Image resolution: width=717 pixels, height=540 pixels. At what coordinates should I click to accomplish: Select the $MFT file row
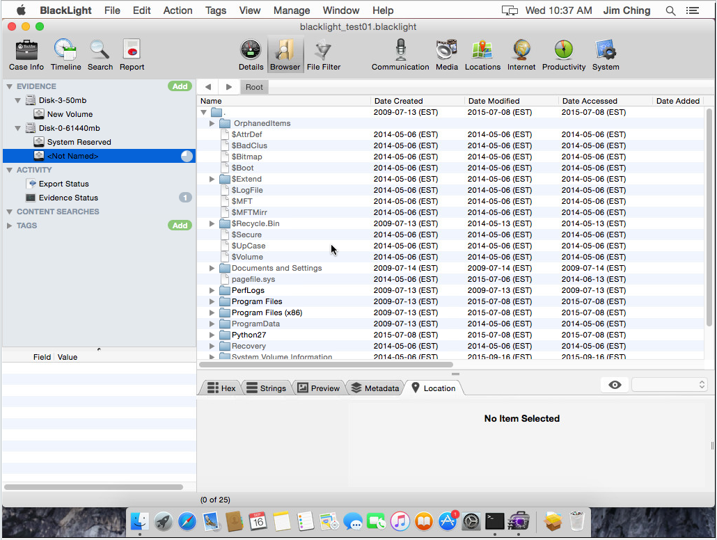tap(450, 201)
